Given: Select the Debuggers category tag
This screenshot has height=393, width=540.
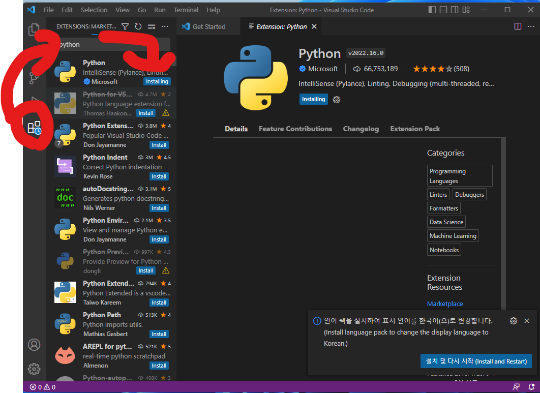Looking at the screenshot, I should (x=469, y=195).
